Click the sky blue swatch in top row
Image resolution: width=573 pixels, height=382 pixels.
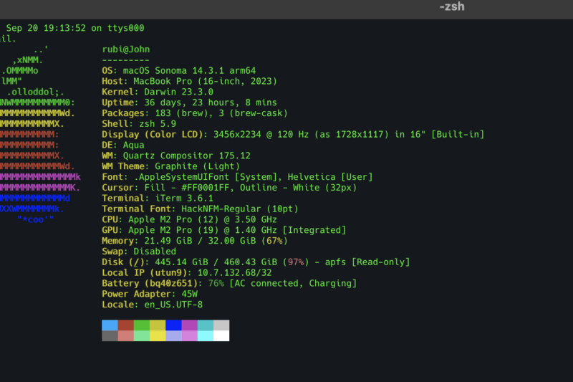110,325
